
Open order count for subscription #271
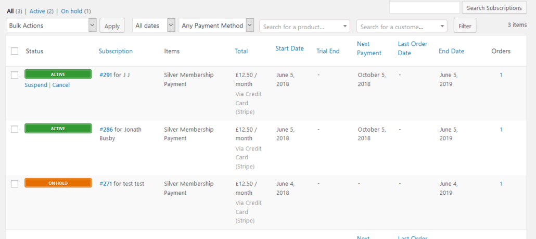click(x=501, y=184)
